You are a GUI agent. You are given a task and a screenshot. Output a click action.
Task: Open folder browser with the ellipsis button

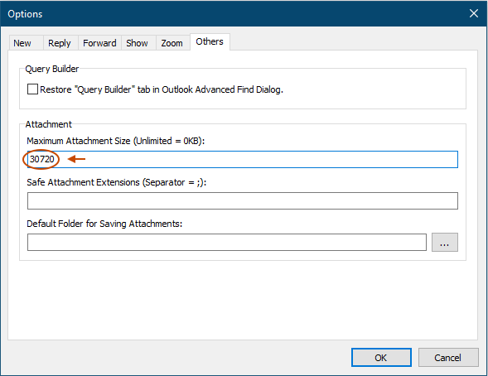tap(444, 242)
